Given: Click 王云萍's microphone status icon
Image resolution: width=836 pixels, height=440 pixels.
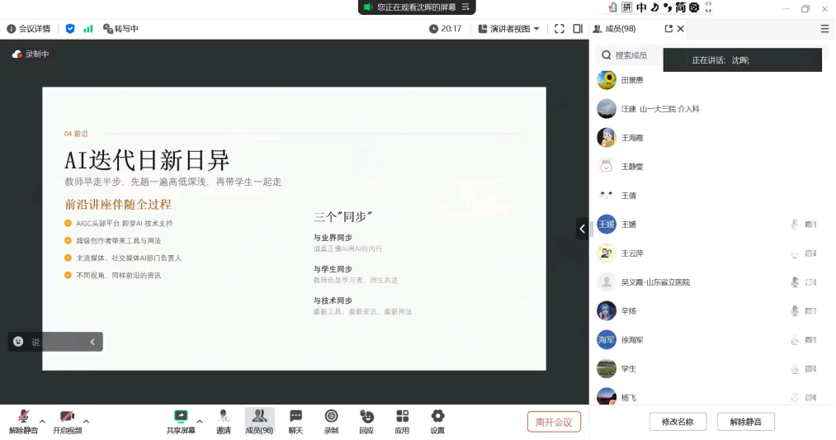Looking at the screenshot, I should (795, 253).
